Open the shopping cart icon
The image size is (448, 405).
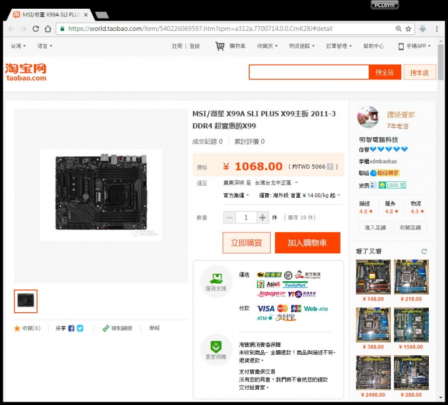click(220, 46)
